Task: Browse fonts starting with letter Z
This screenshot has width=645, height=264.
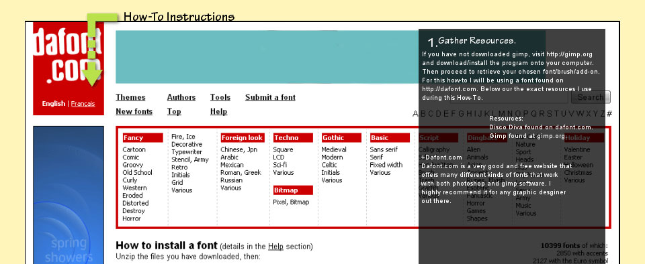Action: tap(603, 113)
